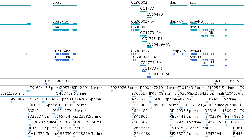Click the LD34269.5prime EST label
Screen dimensions: 244x138
[86, 99]
